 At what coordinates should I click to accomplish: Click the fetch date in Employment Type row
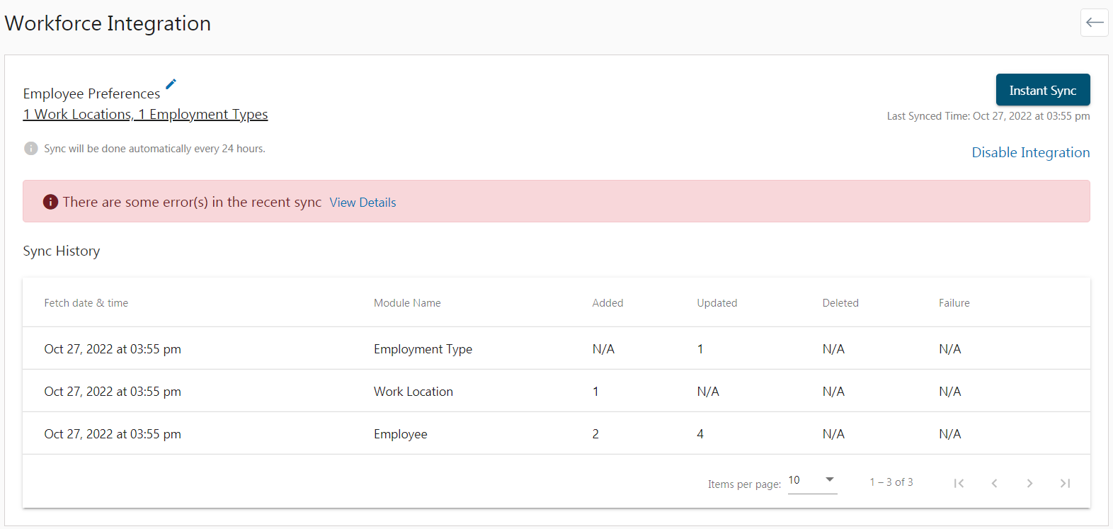(113, 349)
